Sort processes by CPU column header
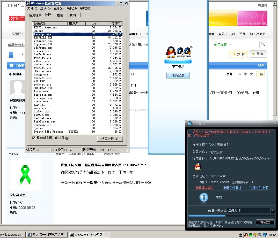 tap(92, 24)
